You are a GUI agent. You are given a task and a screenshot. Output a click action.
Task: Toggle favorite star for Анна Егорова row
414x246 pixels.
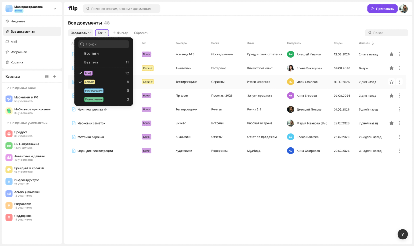click(392, 96)
